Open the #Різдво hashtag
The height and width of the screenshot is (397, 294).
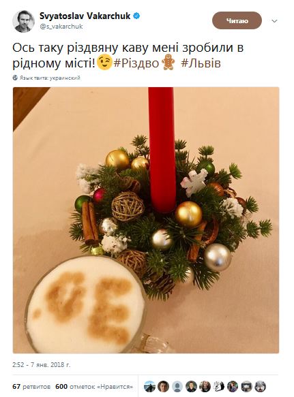(136, 63)
